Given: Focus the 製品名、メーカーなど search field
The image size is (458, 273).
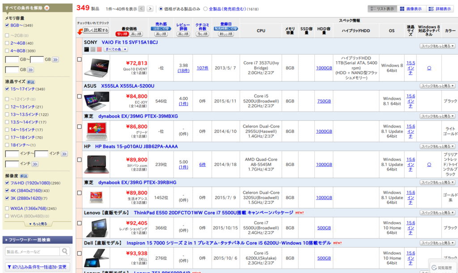Looking at the screenshot, I should [32, 252].
